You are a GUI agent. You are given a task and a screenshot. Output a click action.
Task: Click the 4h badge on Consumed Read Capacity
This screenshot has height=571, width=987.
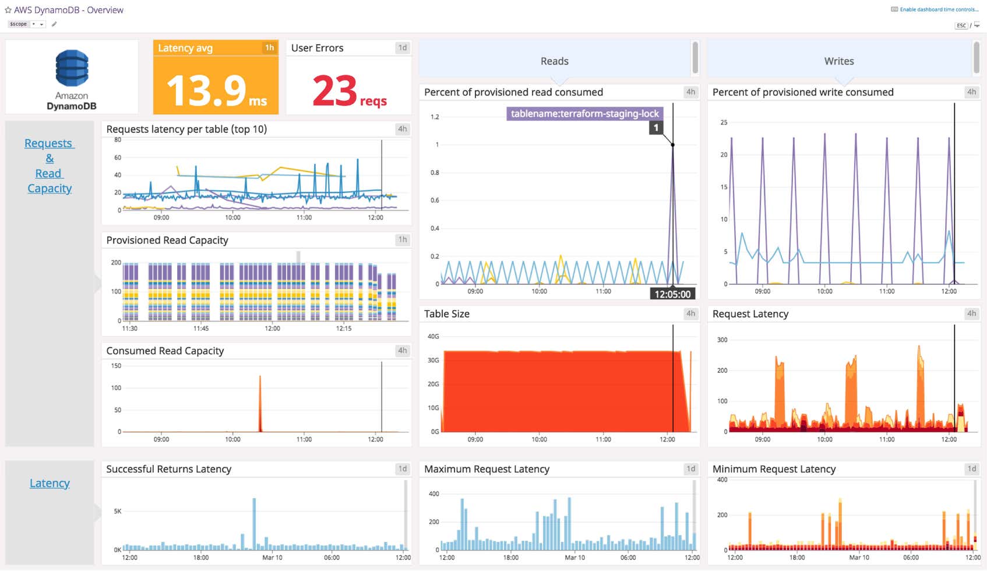(401, 350)
